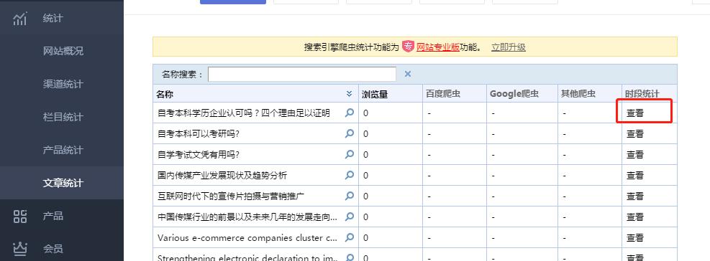Click the 网站专业版 link

[438, 47]
